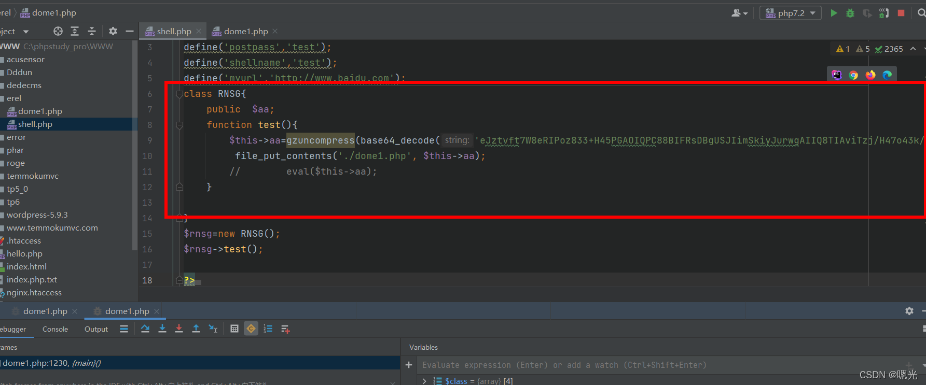Expand the $class array variable

point(424,381)
